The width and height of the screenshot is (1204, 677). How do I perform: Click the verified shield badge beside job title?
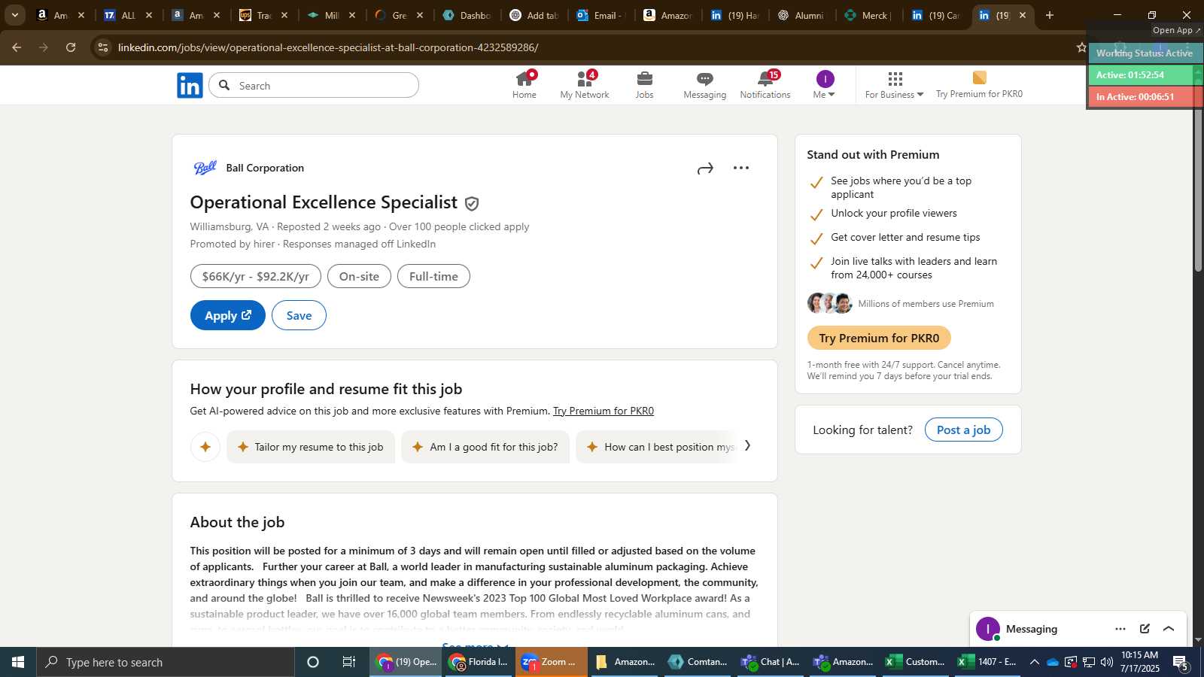pos(472,203)
